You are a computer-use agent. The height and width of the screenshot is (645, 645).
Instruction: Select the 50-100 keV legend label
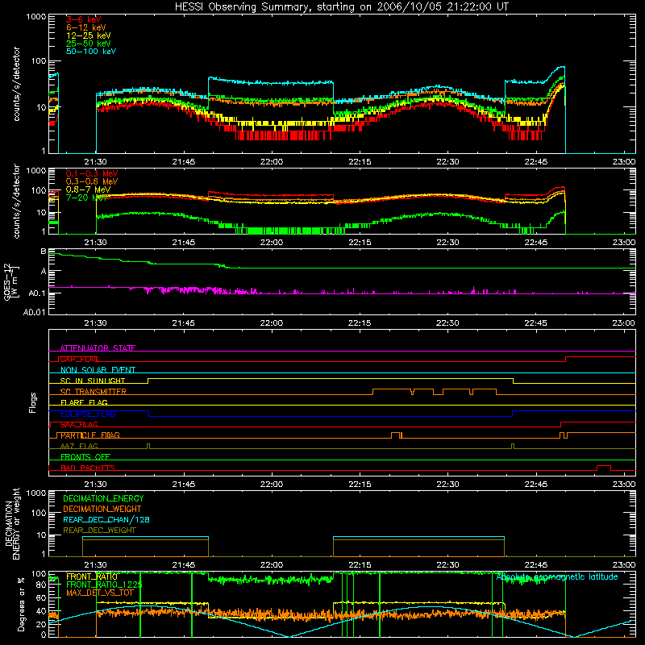[x=91, y=52]
